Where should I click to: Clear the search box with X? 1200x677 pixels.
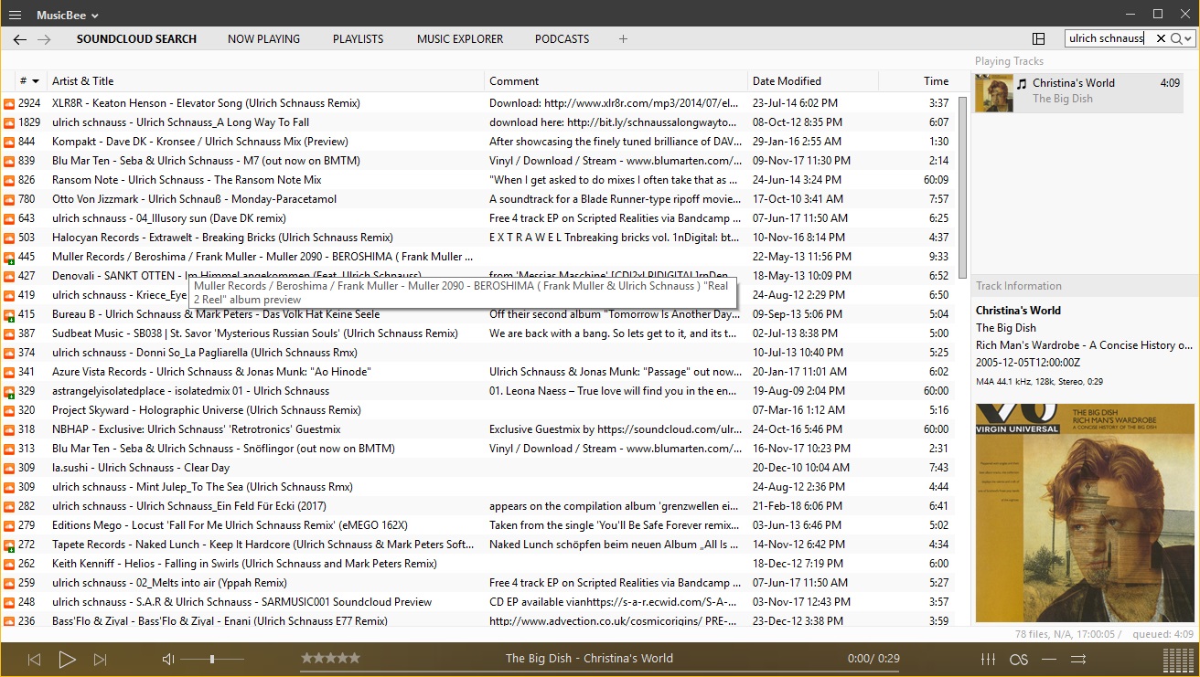[x=1161, y=38]
